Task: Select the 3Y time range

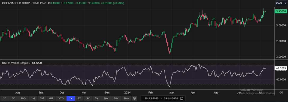Action: click(x=88, y=98)
